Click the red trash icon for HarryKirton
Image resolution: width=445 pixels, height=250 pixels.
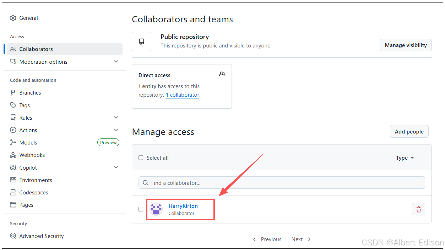click(418, 209)
